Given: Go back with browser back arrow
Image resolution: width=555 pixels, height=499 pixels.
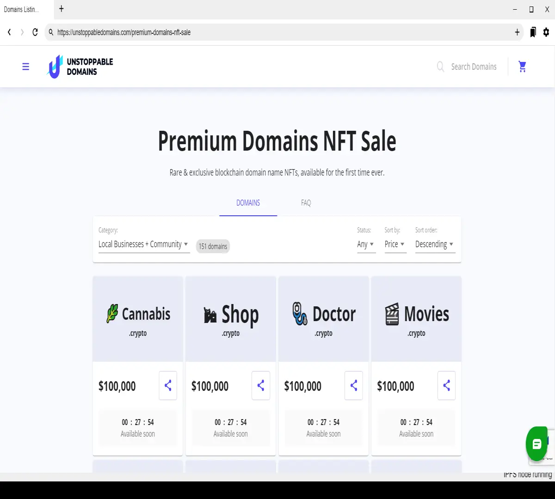Looking at the screenshot, I should (9, 32).
